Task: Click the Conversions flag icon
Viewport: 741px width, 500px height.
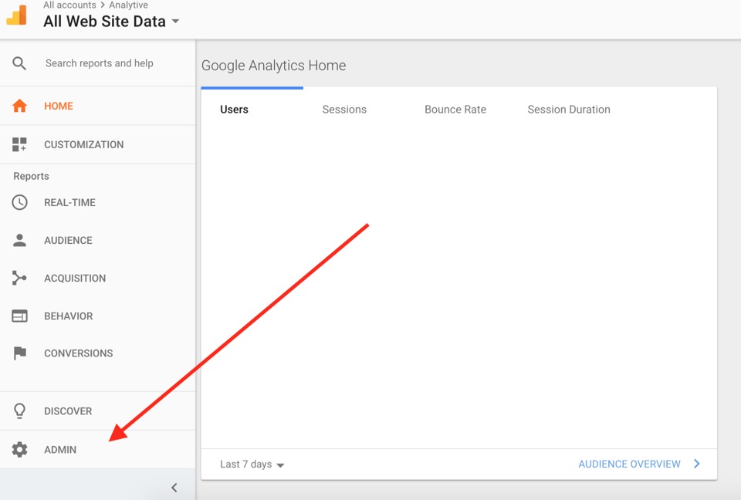Action: (20, 353)
